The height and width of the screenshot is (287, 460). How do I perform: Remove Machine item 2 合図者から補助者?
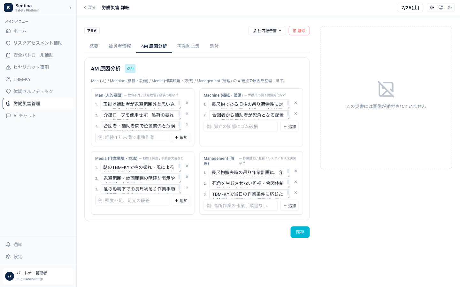[296, 114]
